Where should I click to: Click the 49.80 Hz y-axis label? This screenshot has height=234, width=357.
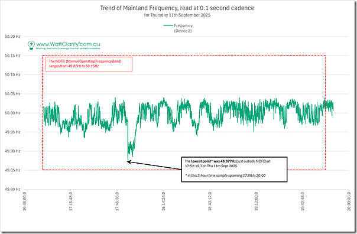(x=12, y=189)
